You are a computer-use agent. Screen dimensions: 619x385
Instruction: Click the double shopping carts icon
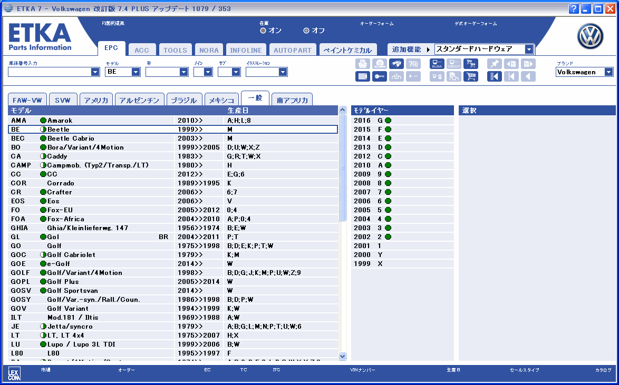click(x=471, y=64)
